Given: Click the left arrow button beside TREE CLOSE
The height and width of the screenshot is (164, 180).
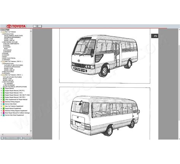Looking at the screenshot, I should click(x=2, y=138).
